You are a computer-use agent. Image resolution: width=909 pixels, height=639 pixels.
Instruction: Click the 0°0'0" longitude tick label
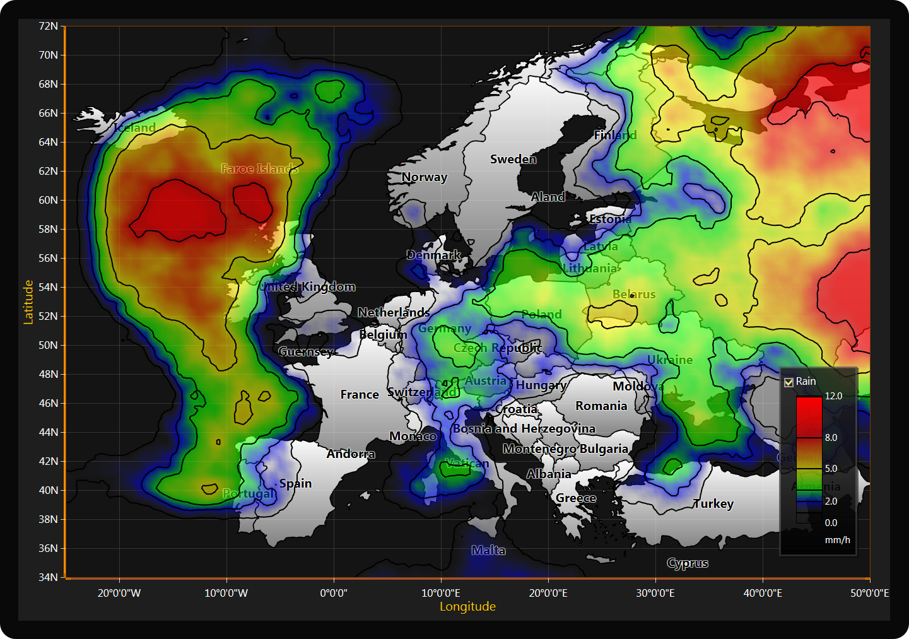[334, 593]
